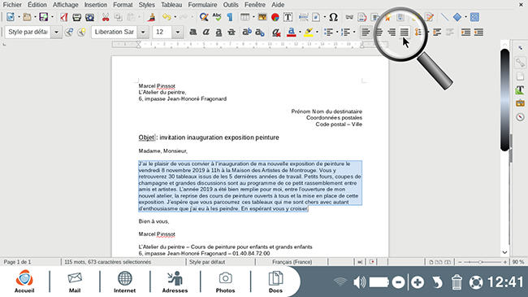Toggle strikethrough formatting

(x=232, y=32)
